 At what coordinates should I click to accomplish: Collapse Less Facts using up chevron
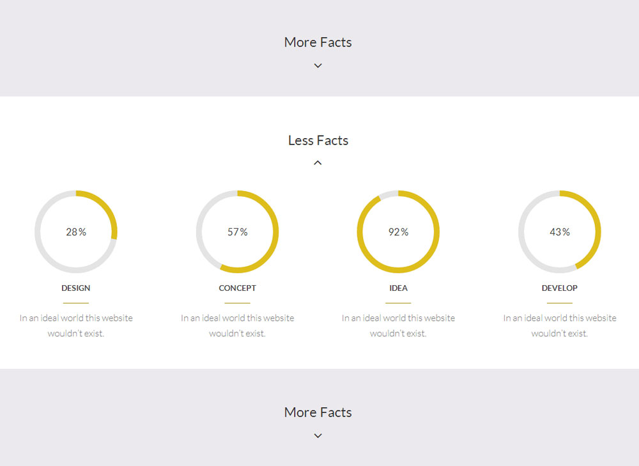tap(318, 162)
